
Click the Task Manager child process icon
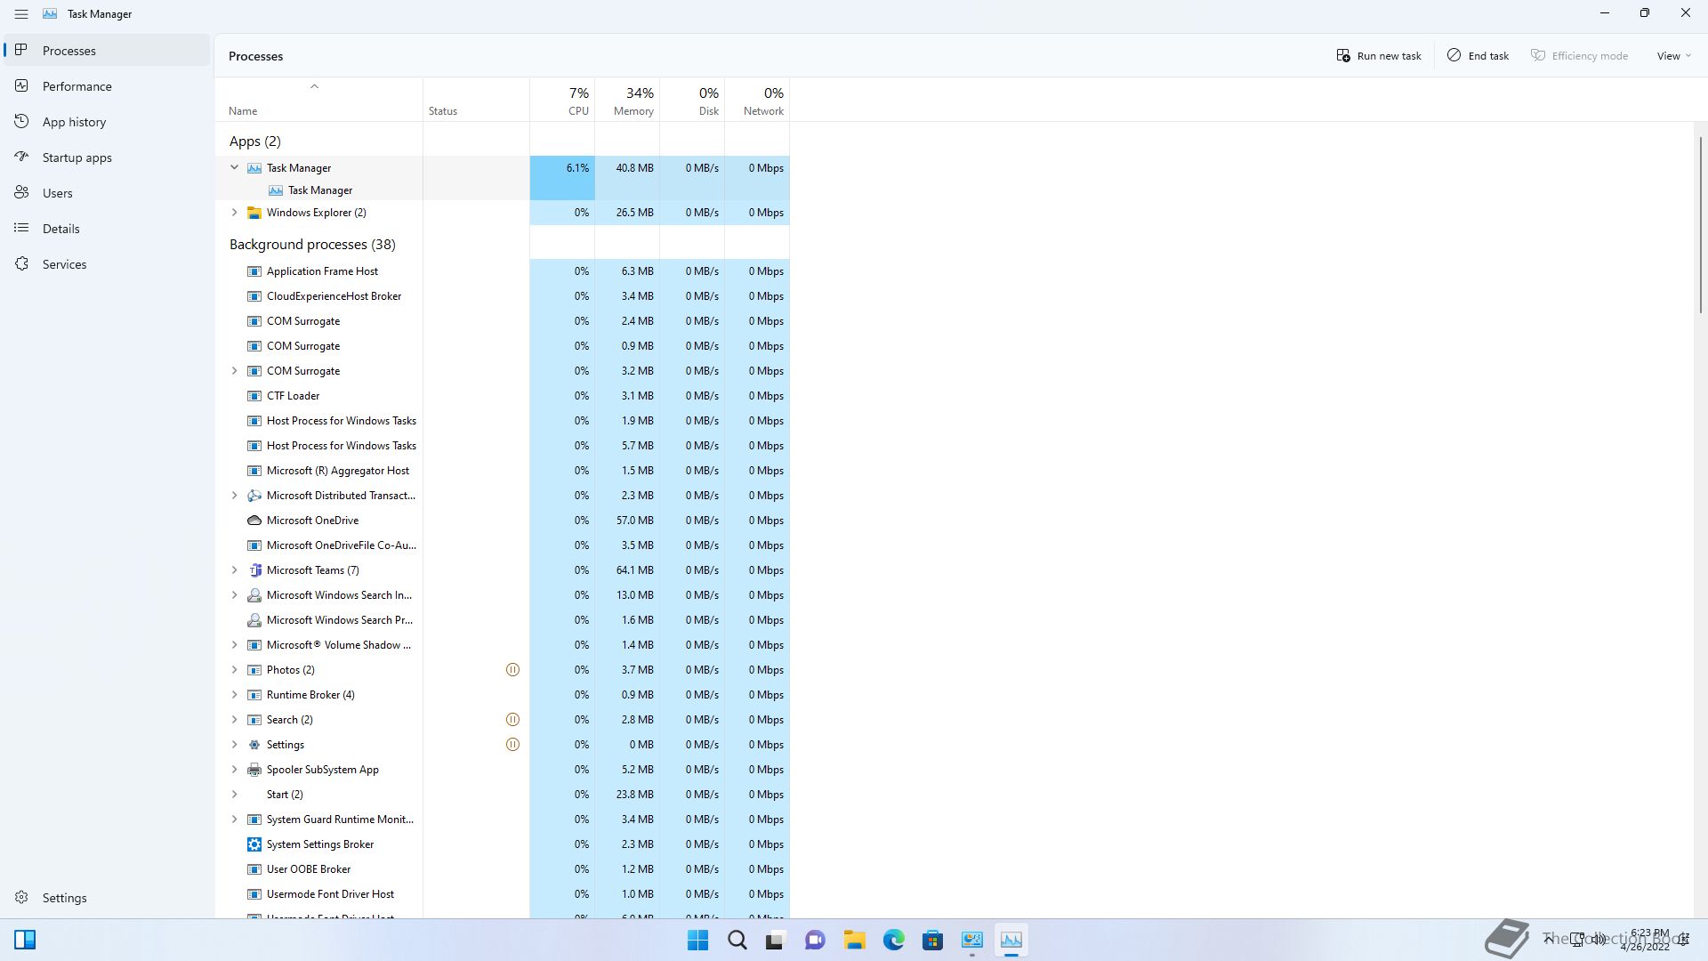pyautogui.click(x=276, y=190)
